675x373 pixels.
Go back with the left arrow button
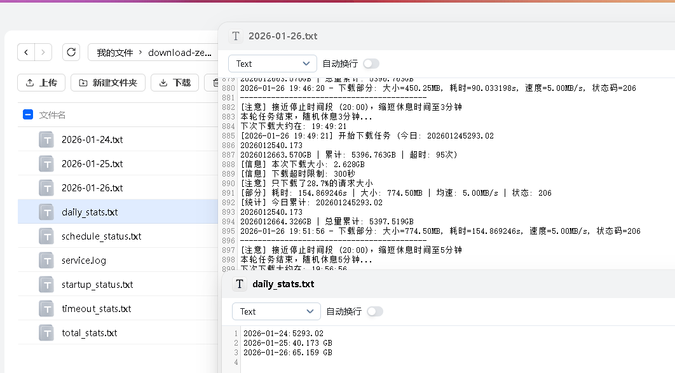[x=26, y=53]
